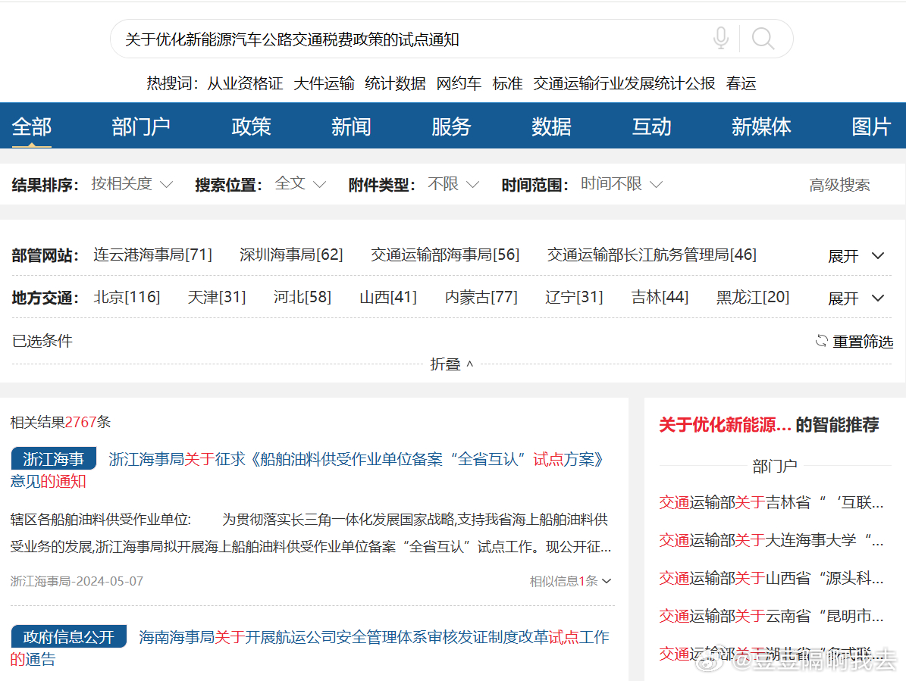Switch to the 新媒体 tab
Viewport: 906px width, 681px height.
[761, 127]
